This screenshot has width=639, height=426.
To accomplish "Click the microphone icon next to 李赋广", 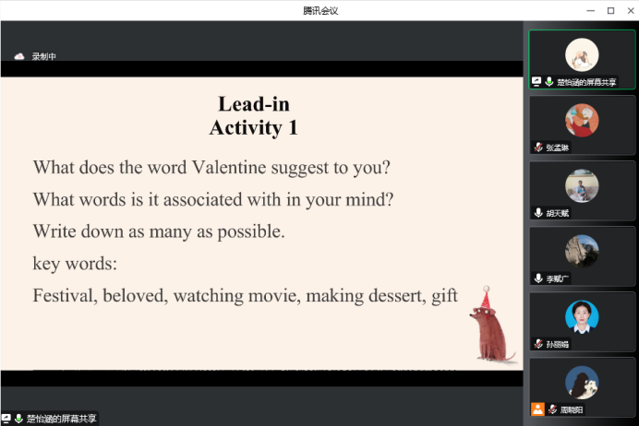I will point(538,278).
